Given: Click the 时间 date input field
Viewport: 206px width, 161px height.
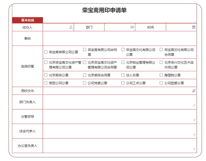Looking at the screenshot, I should pyautogui.click(x=181, y=27).
